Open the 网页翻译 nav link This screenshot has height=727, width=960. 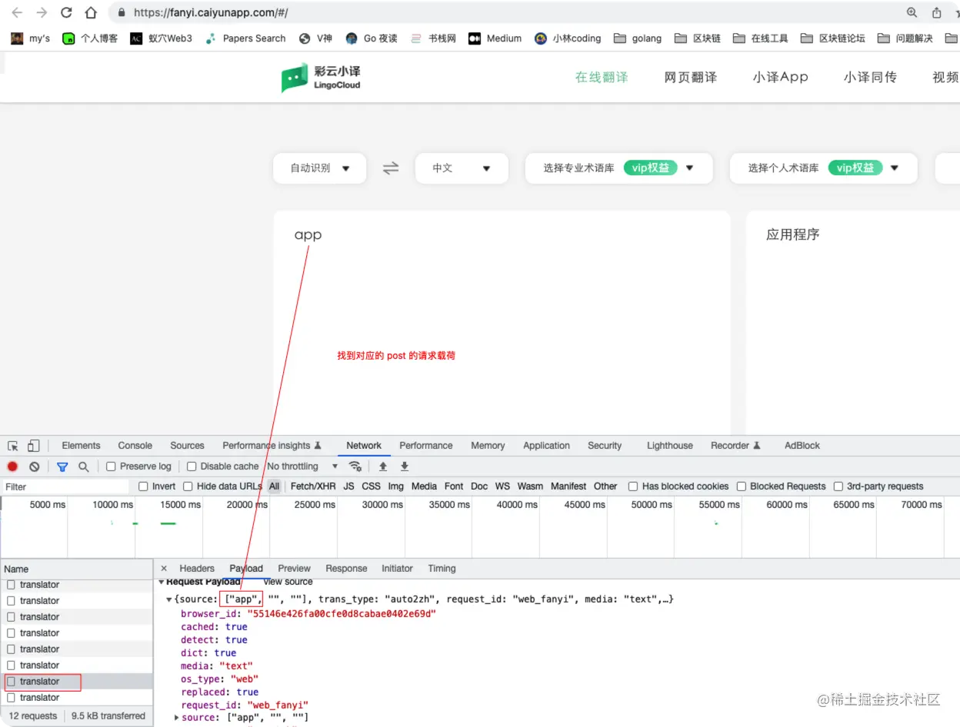[691, 77]
